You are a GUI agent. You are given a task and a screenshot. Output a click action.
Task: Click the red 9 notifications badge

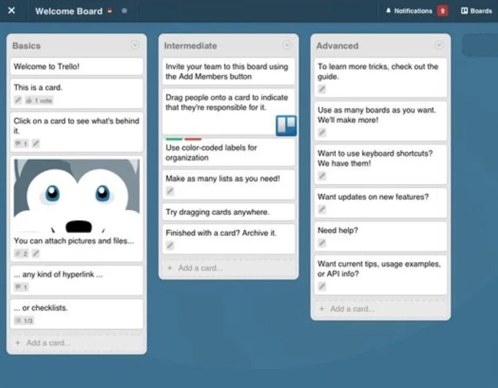tap(442, 11)
